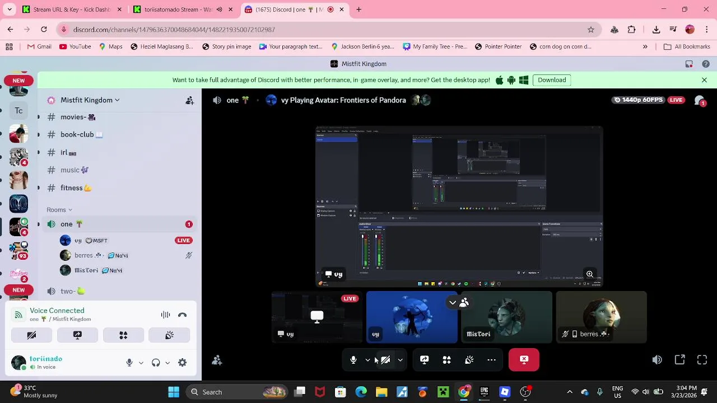The image size is (717, 403).
Task: Open Discord help question icon
Action: coord(706,64)
